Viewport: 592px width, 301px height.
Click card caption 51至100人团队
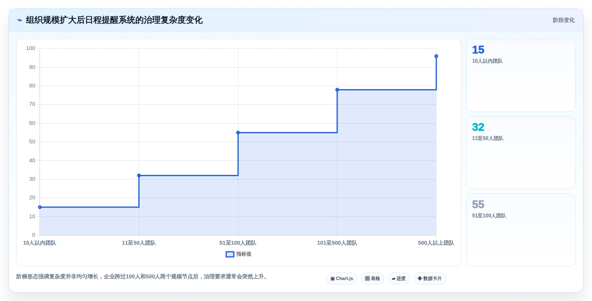[x=489, y=216]
